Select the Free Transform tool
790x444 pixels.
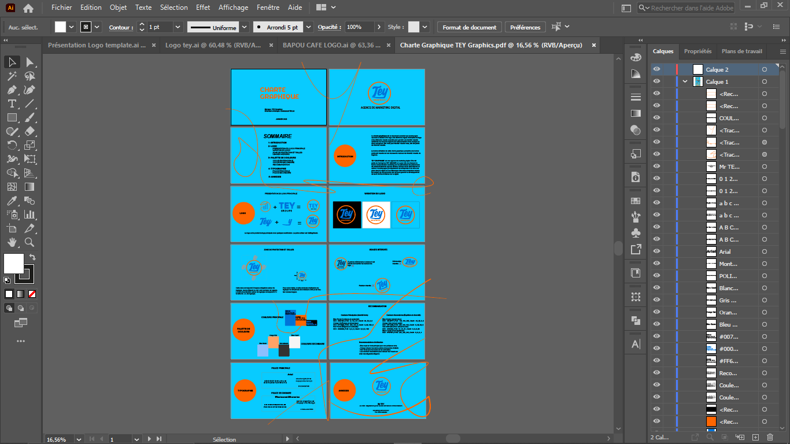click(29, 159)
